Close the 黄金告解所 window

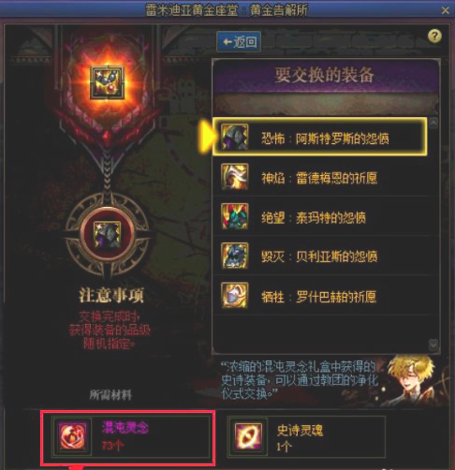pyautogui.click(x=446, y=10)
